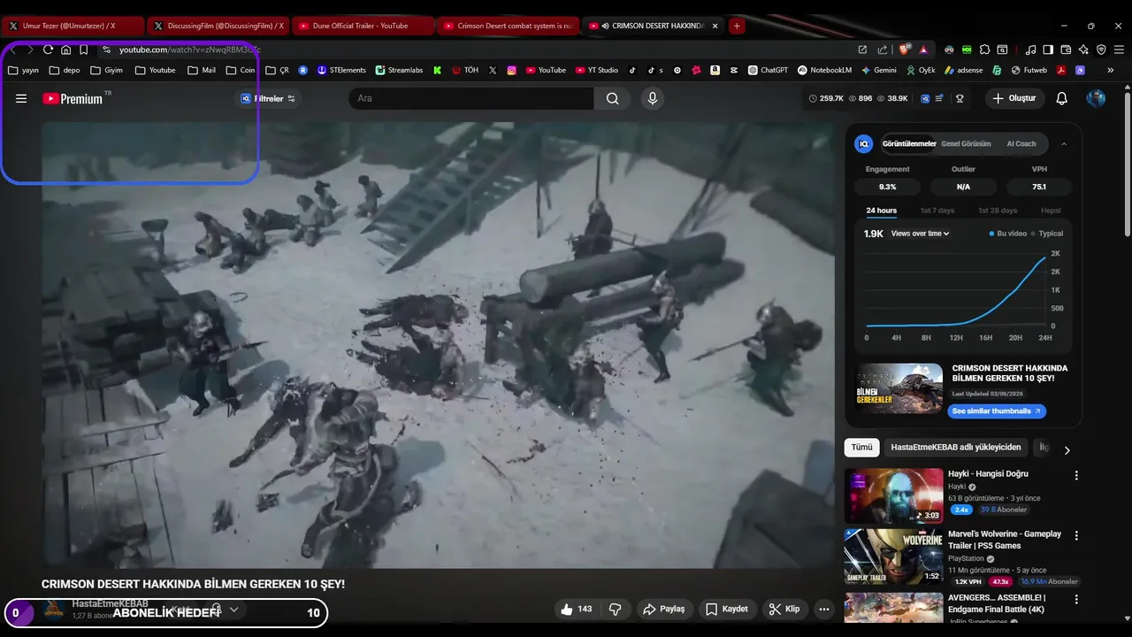This screenshot has width=1132, height=637.
Task: Bookmark this page icon in address bar
Action: pos(83,50)
